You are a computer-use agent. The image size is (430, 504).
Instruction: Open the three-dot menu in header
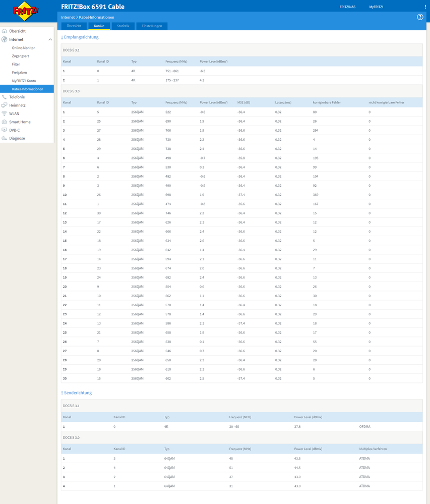425,7
